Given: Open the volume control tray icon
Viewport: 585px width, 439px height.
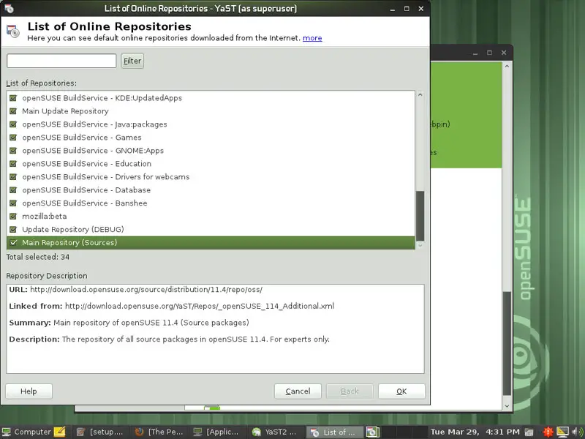Looking at the screenshot, I should [x=577, y=432].
